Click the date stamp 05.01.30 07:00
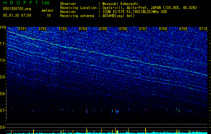The width and height of the screenshot is (211, 134). click(x=17, y=15)
